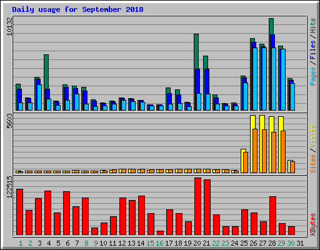This screenshot has width=320, height=250.
Task: Select day label 22 on x-axis
Action: coord(216,243)
